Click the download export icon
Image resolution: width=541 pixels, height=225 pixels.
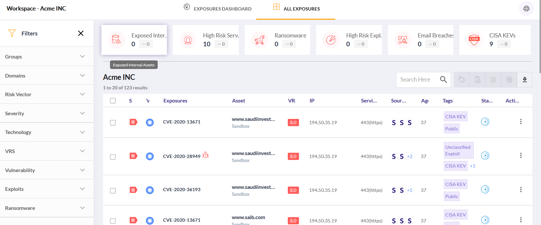(x=525, y=80)
